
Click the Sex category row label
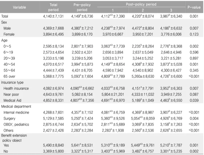pyautogui.click(x=4, y=22)
